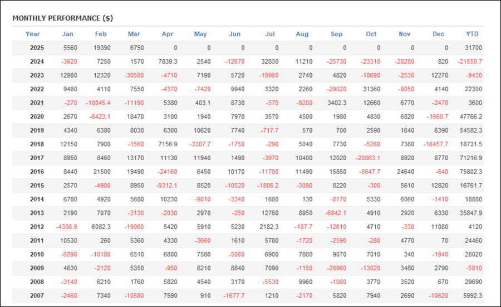Click the -6842.1 cell for Sep 2013

point(335,213)
